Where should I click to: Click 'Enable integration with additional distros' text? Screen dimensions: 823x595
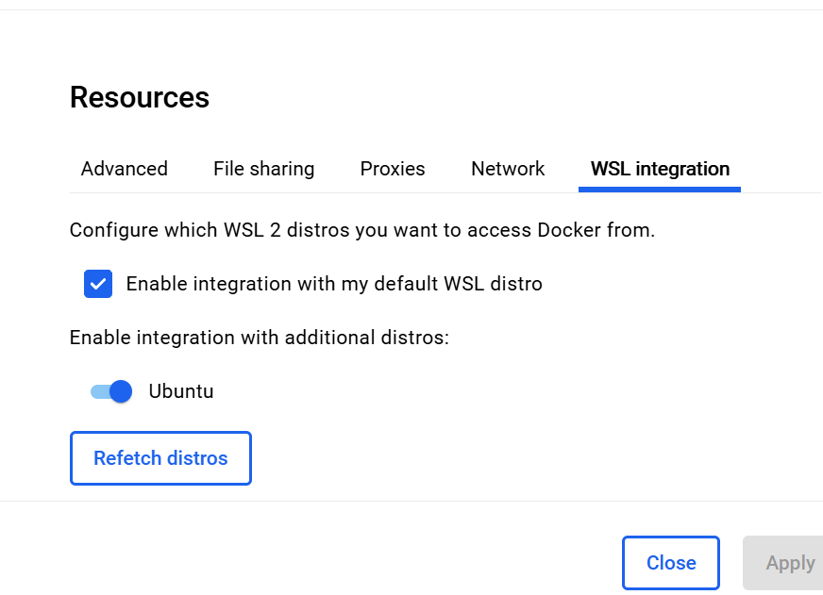(259, 338)
